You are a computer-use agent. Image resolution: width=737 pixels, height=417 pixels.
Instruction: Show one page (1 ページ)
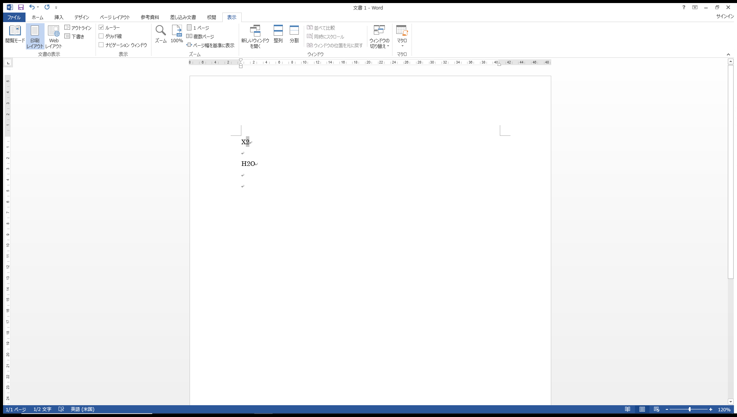tap(198, 28)
